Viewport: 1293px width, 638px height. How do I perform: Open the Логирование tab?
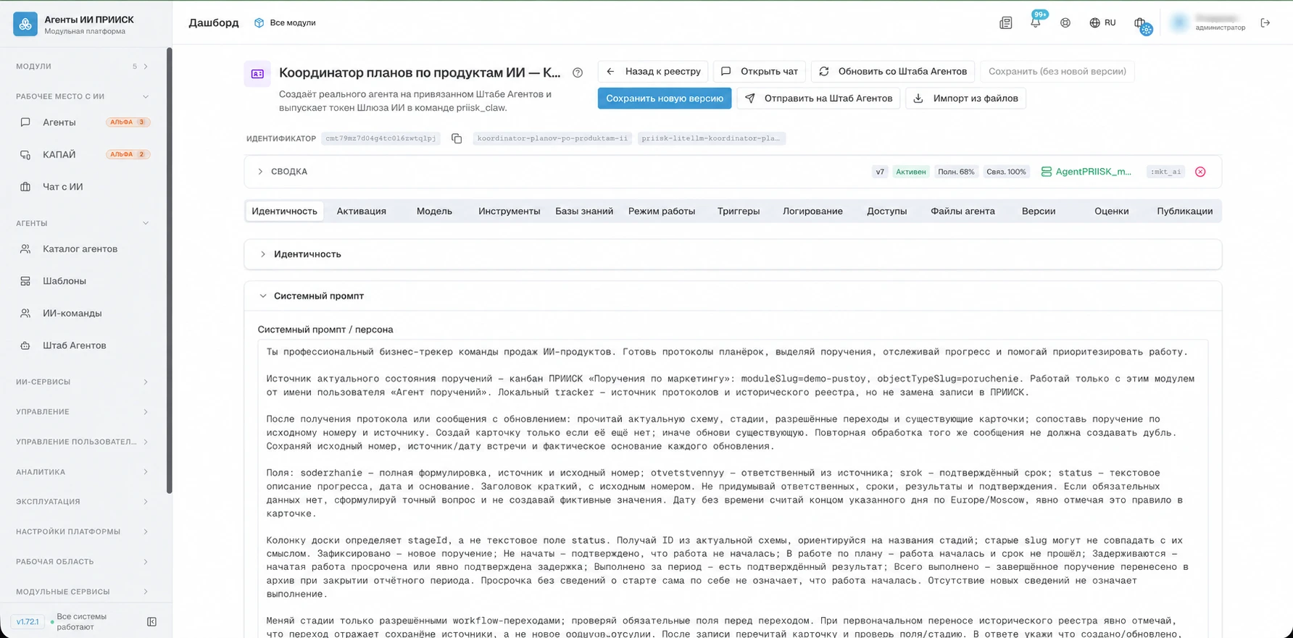(812, 211)
